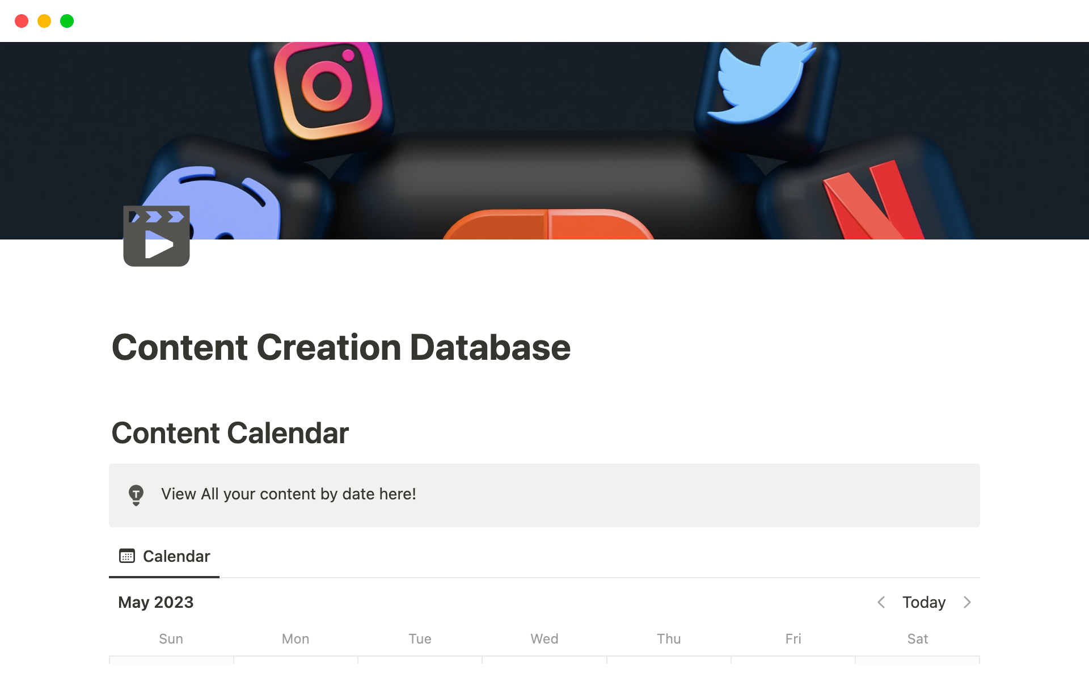Click the Content Calendar heading
Screen dimensions: 1089x681
click(x=230, y=433)
